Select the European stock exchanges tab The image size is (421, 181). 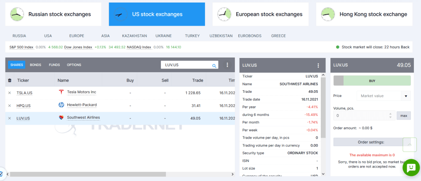[261, 14]
